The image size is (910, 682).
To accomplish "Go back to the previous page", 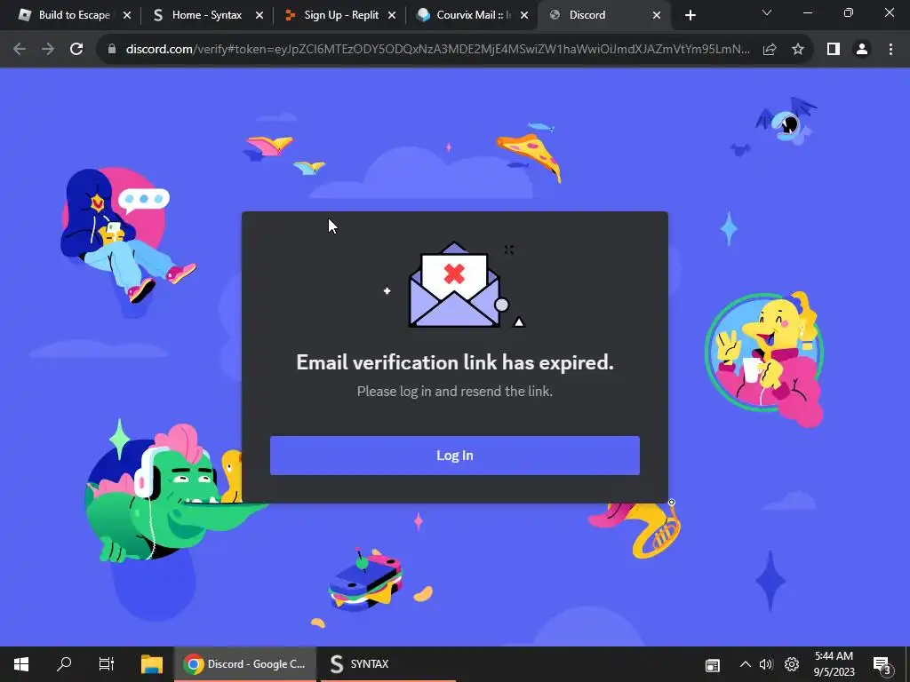I will pyautogui.click(x=20, y=50).
